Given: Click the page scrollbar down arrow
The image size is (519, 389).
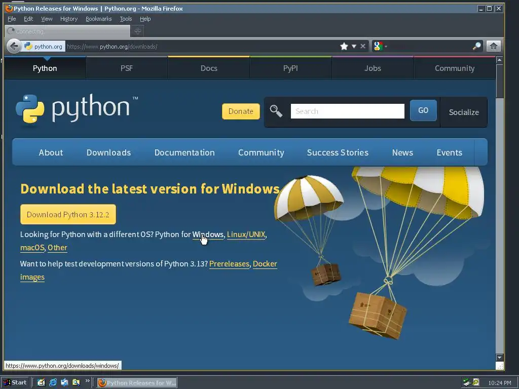Looking at the screenshot, I should [499, 358].
